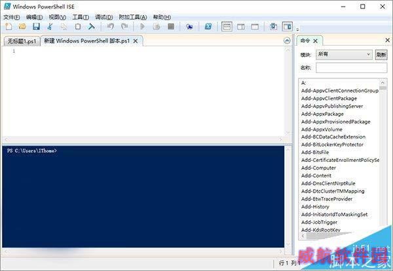Close the 命令 tab with X
The image size is (393, 271).
coord(315,41)
